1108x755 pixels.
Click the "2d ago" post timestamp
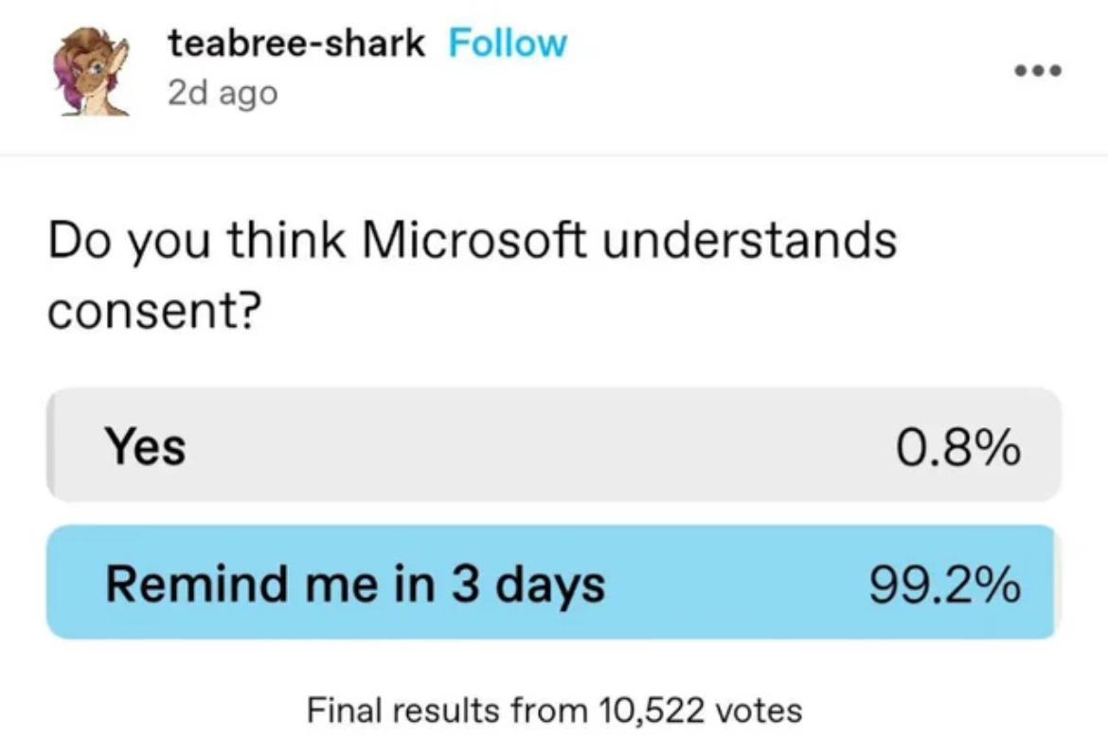click(223, 93)
